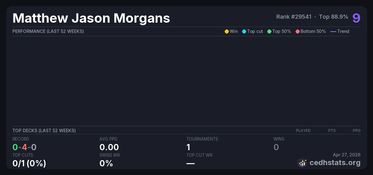Click the purple number 9 badge
373x175 pixels.
pyautogui.click(x=356, y=18)
